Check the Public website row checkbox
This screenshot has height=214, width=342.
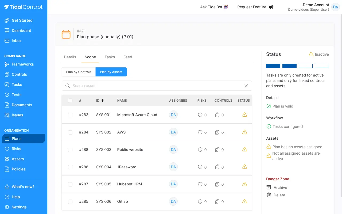[70, 150]
